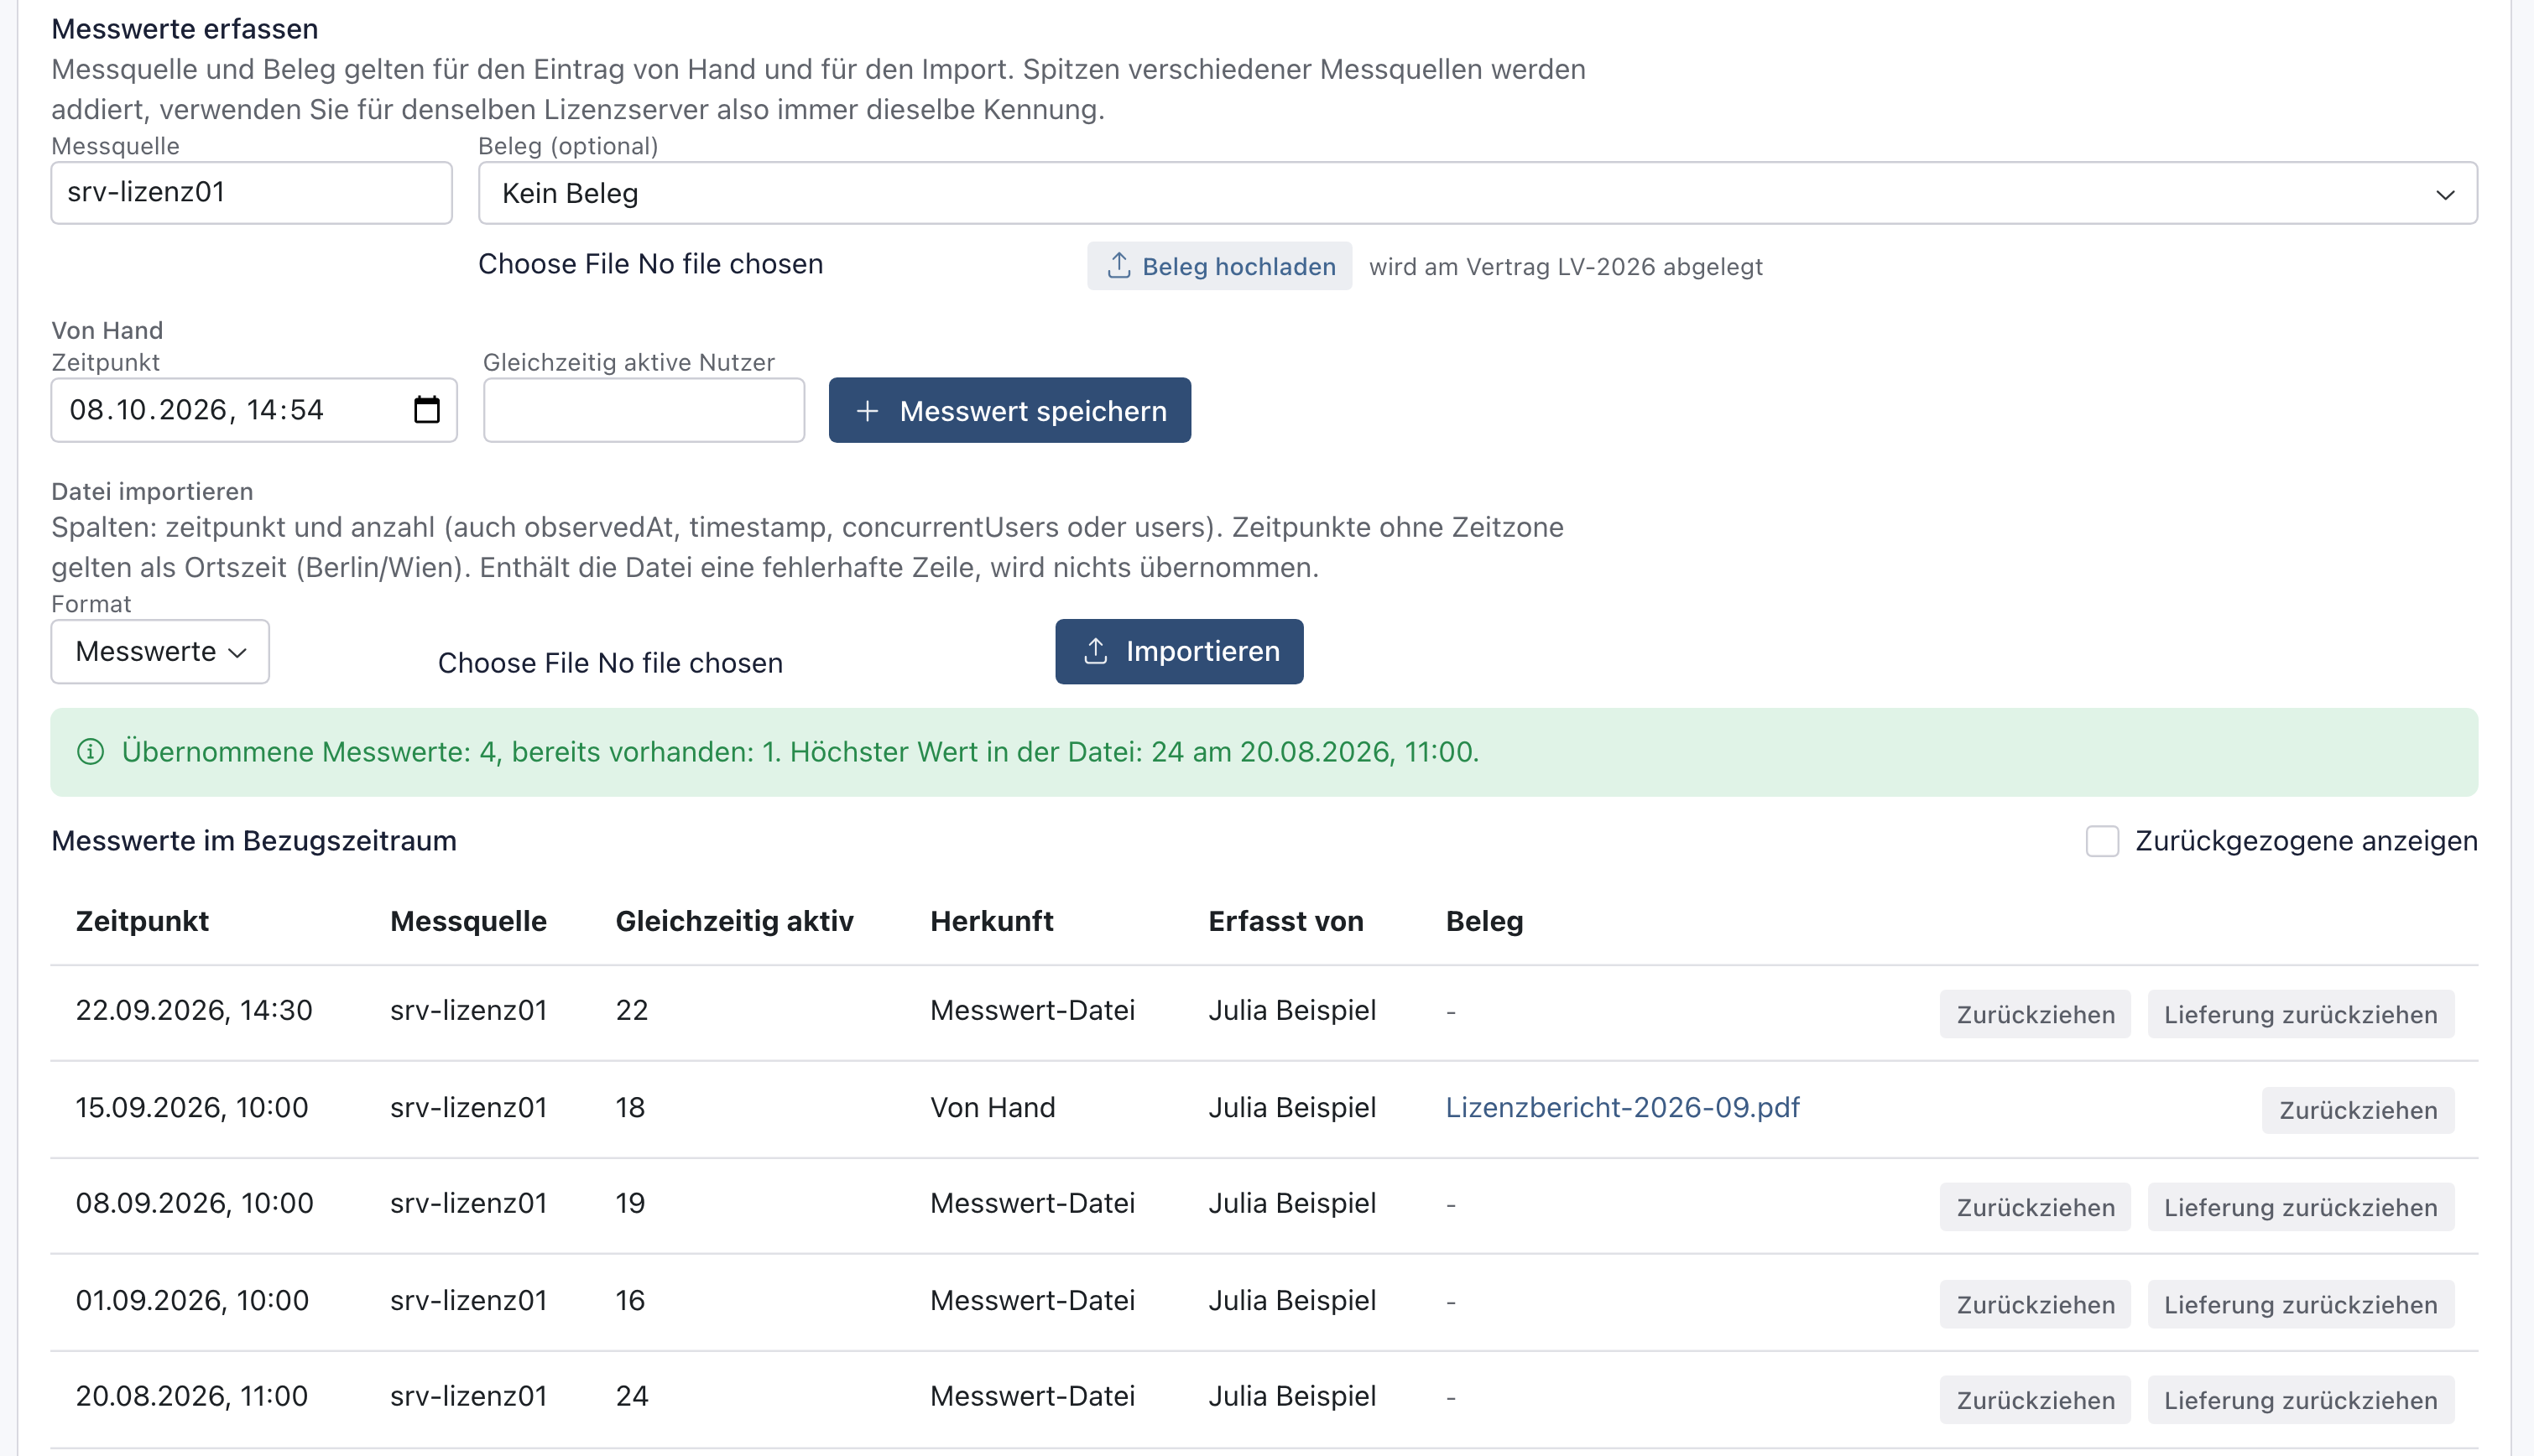2534x1456 pixels.
Task: Click the 'Herkunft' column header
Action: [x=992, y=921]
